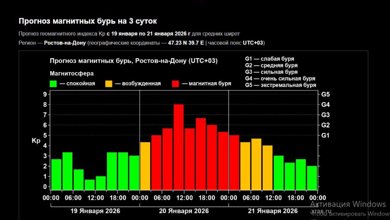The height and width of the screenshot is (220, 390).
Task: Click the bold 'Ростов-на-Дону' region name
Action: (65, 43)
